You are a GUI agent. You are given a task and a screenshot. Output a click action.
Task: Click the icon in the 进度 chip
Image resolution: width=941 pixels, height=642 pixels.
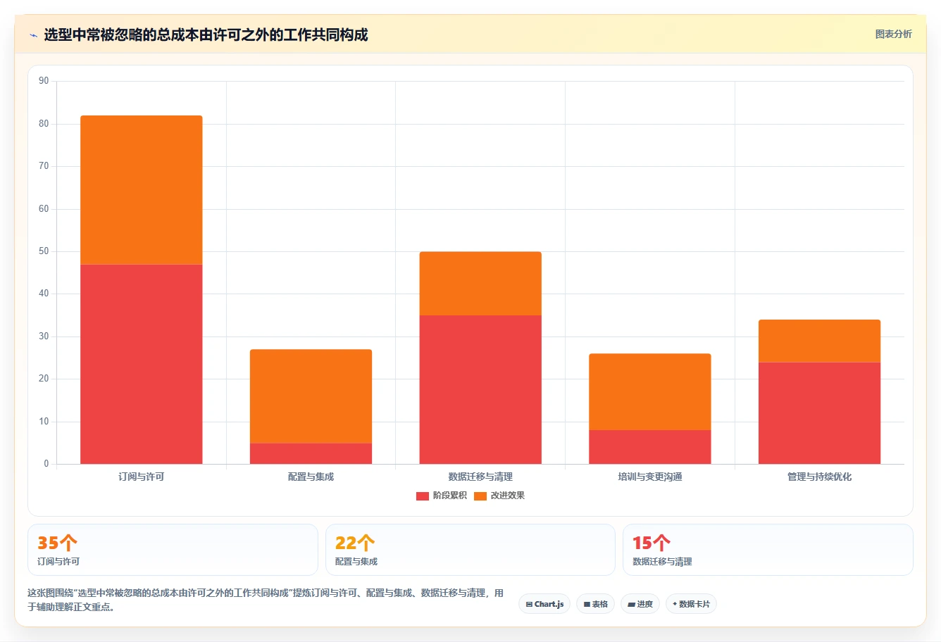632,605
